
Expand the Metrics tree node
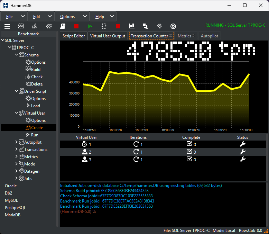point(17,156)
